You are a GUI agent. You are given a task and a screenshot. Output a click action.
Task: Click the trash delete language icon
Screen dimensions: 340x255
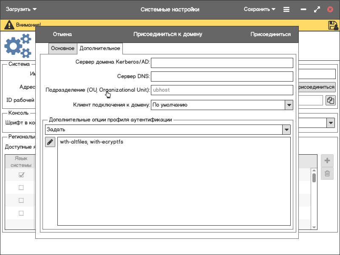(x=327, y=173)
